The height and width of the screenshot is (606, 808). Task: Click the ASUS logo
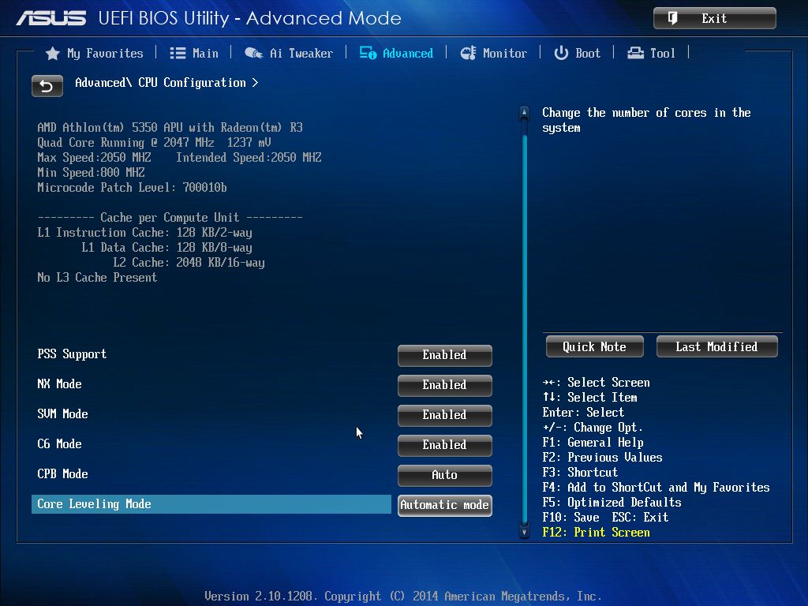51,18
